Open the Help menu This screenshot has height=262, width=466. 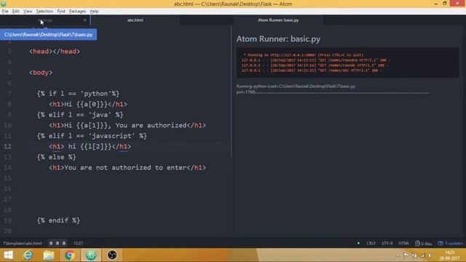94,12
